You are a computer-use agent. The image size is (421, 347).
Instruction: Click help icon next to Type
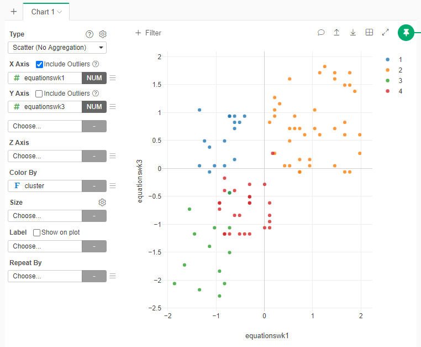pos(90,34)
